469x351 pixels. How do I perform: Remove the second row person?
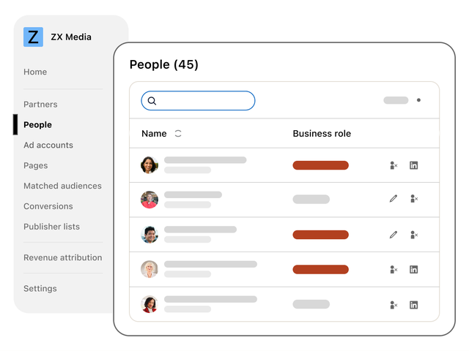pos(414,198)
